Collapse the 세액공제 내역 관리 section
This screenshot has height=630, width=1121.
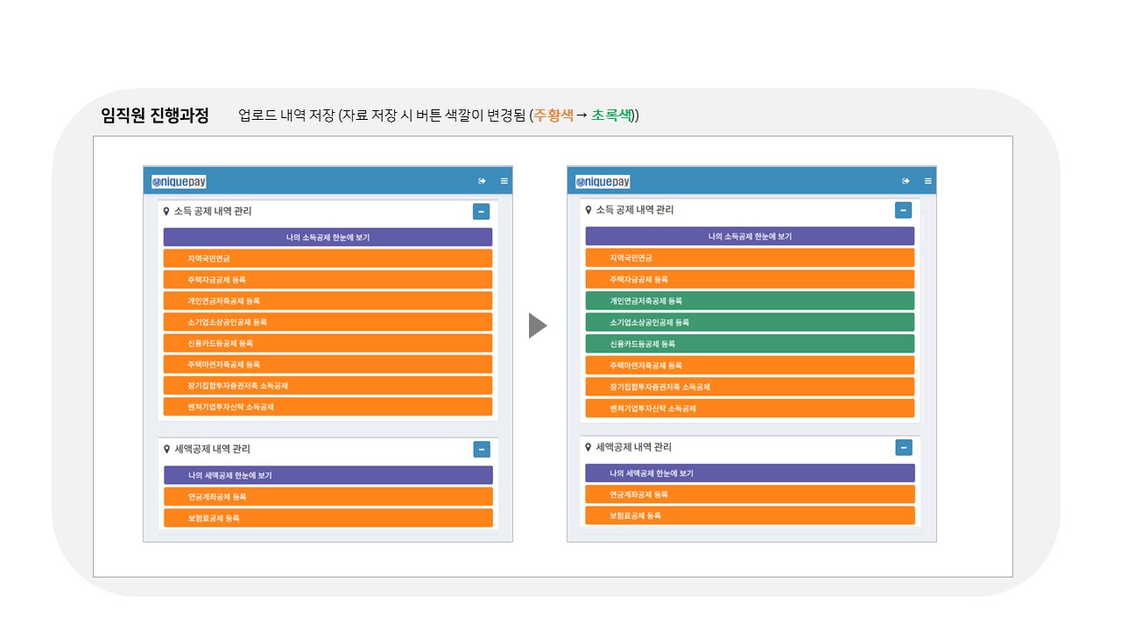[482, 449]
